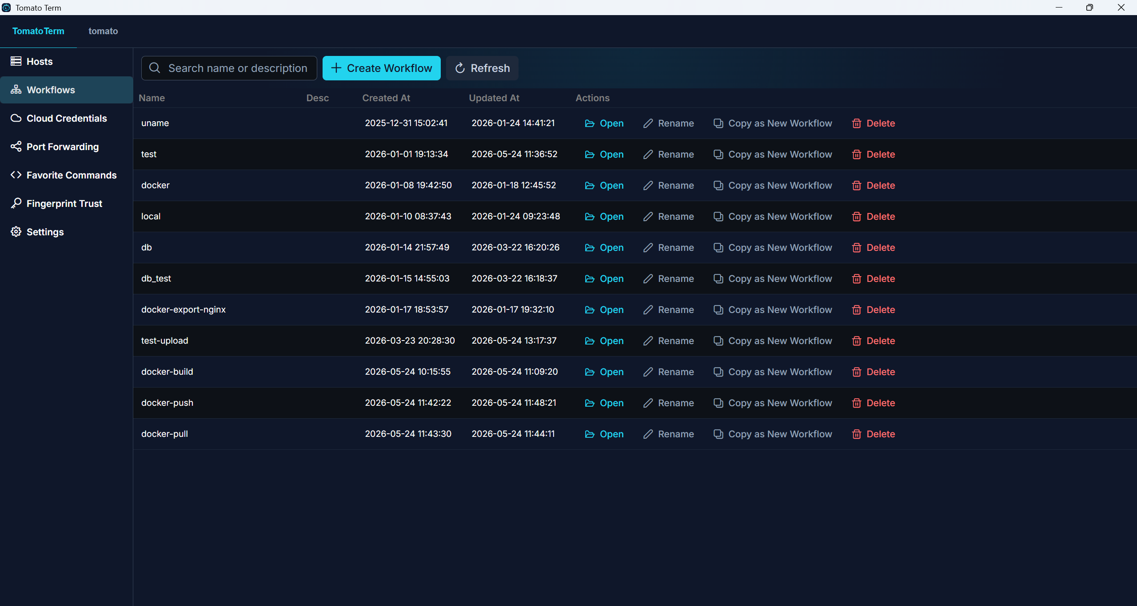Click folder icon in docker-build row
Image resolution: width=1137 pixels, height=606 pixels.
pyautogui.click(x=590, y=372)
